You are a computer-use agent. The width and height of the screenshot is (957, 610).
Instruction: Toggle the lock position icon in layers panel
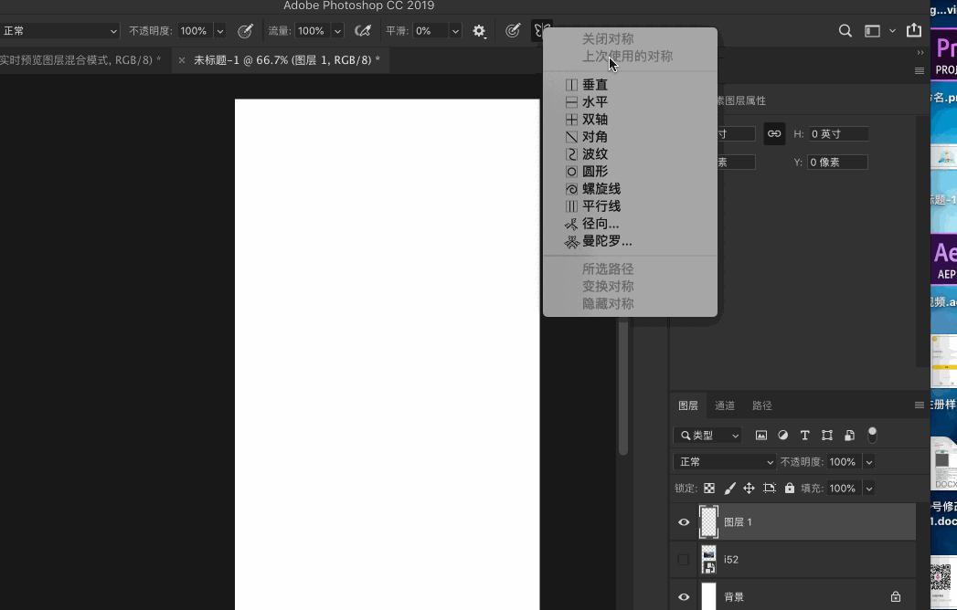coord(749,488)
